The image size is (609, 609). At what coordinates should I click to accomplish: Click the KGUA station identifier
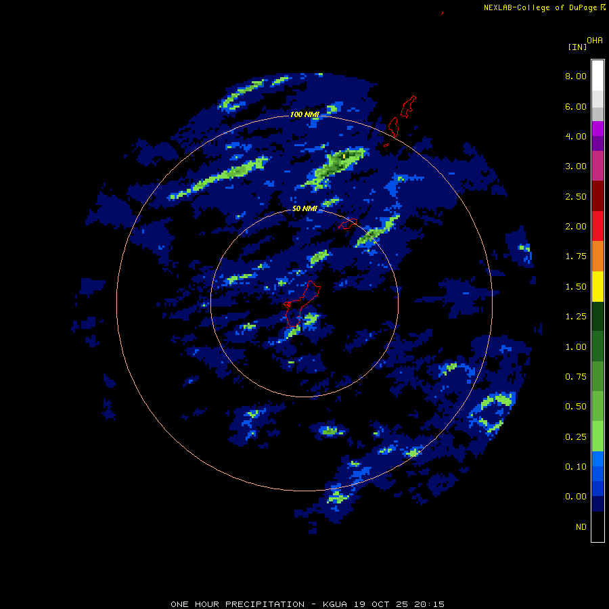335,604
